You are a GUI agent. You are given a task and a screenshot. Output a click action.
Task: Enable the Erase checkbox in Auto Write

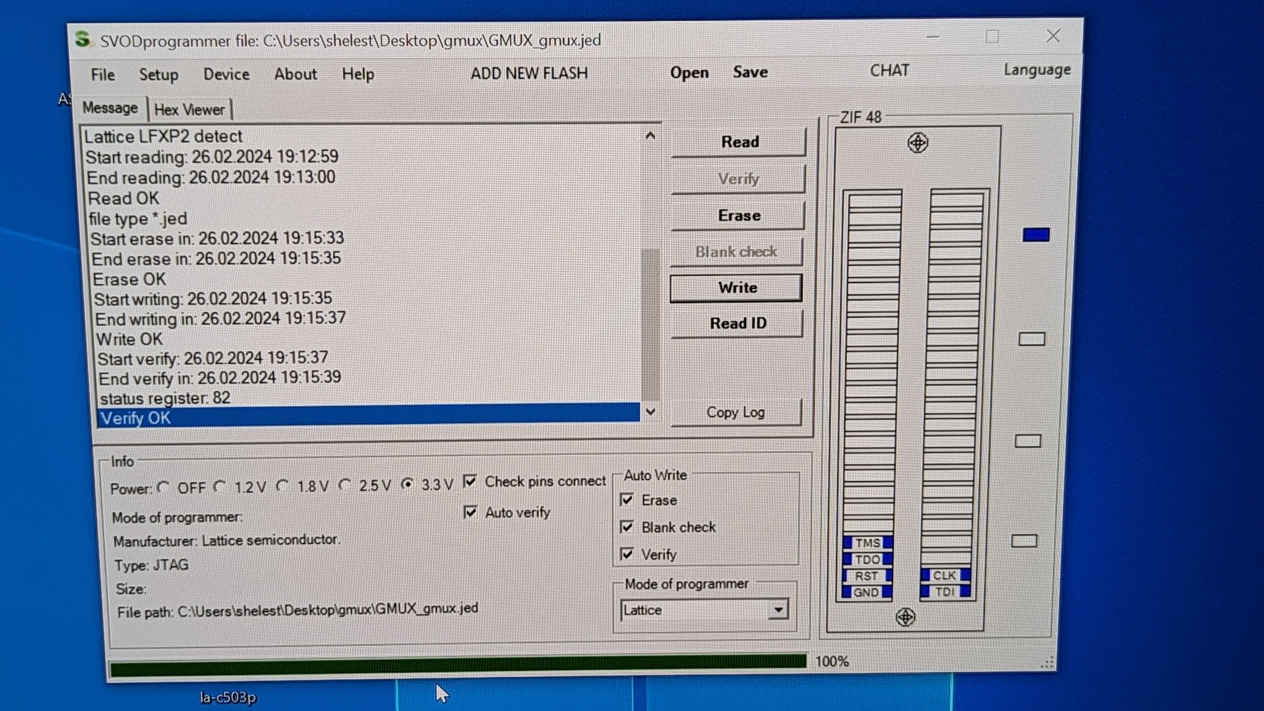pos(627,499)
